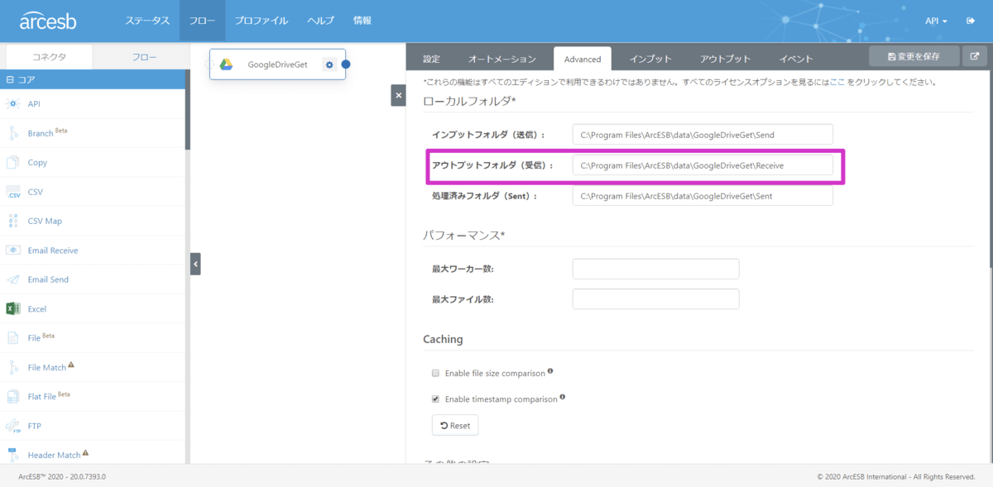The height and width of the screenshot is (487, 993).
Task: Open the ステータス menu
Action: click(147, 21)
